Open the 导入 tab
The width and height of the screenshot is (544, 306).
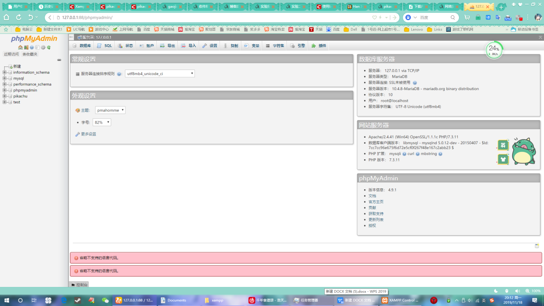[x=188, y=46]
